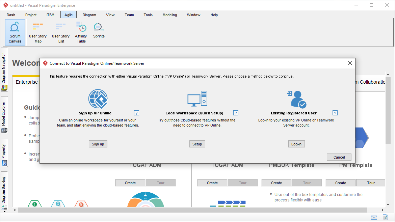
Task: Click scroll up arrow on vertical scrollbar
Action: (388, 75)
